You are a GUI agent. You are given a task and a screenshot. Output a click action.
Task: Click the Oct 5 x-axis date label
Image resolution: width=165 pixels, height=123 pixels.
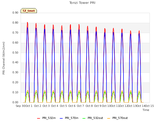(x=63, y=106)
